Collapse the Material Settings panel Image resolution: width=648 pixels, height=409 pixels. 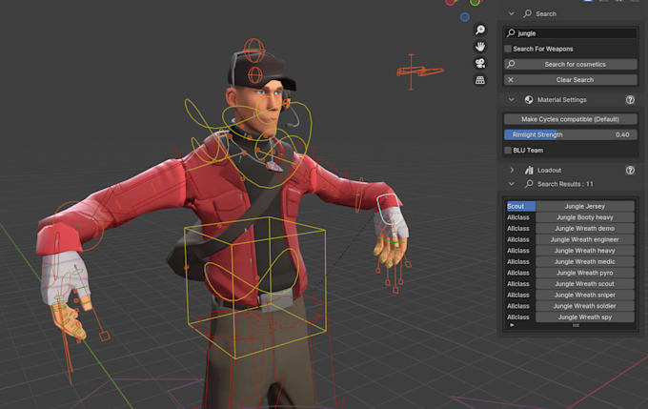pyautogui.click(x=512, y=100)
